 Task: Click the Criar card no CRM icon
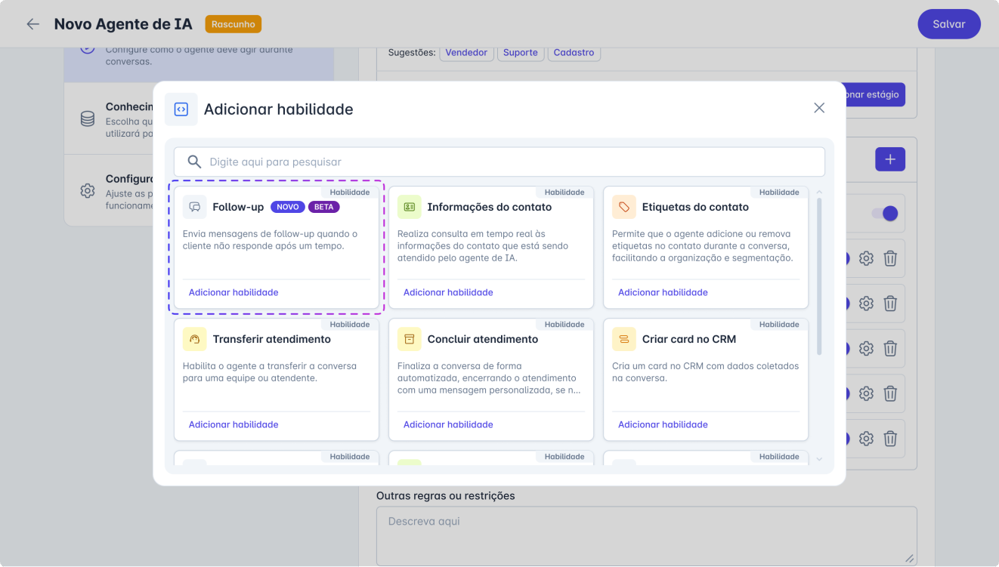coord(624,339)
